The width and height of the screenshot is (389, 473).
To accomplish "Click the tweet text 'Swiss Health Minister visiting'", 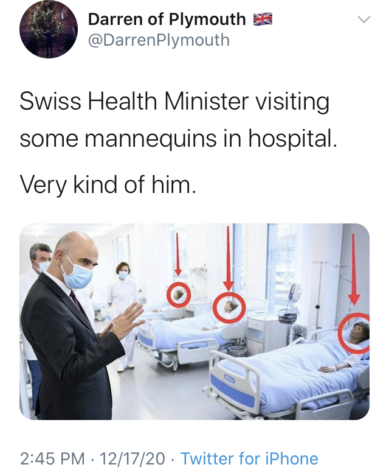I will tap(174, 101).
